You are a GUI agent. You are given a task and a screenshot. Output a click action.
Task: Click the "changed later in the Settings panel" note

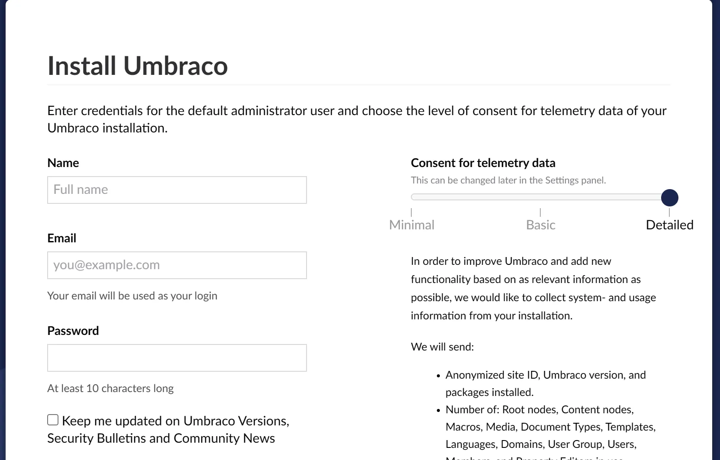coord(508,180)
